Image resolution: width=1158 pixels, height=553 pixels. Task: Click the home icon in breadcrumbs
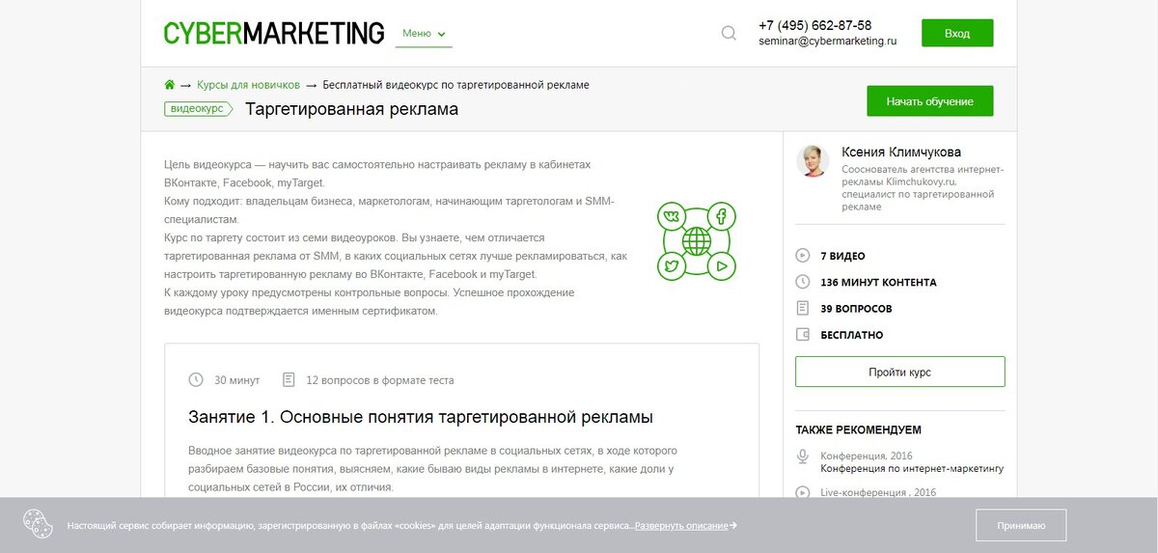coord(170,85)
